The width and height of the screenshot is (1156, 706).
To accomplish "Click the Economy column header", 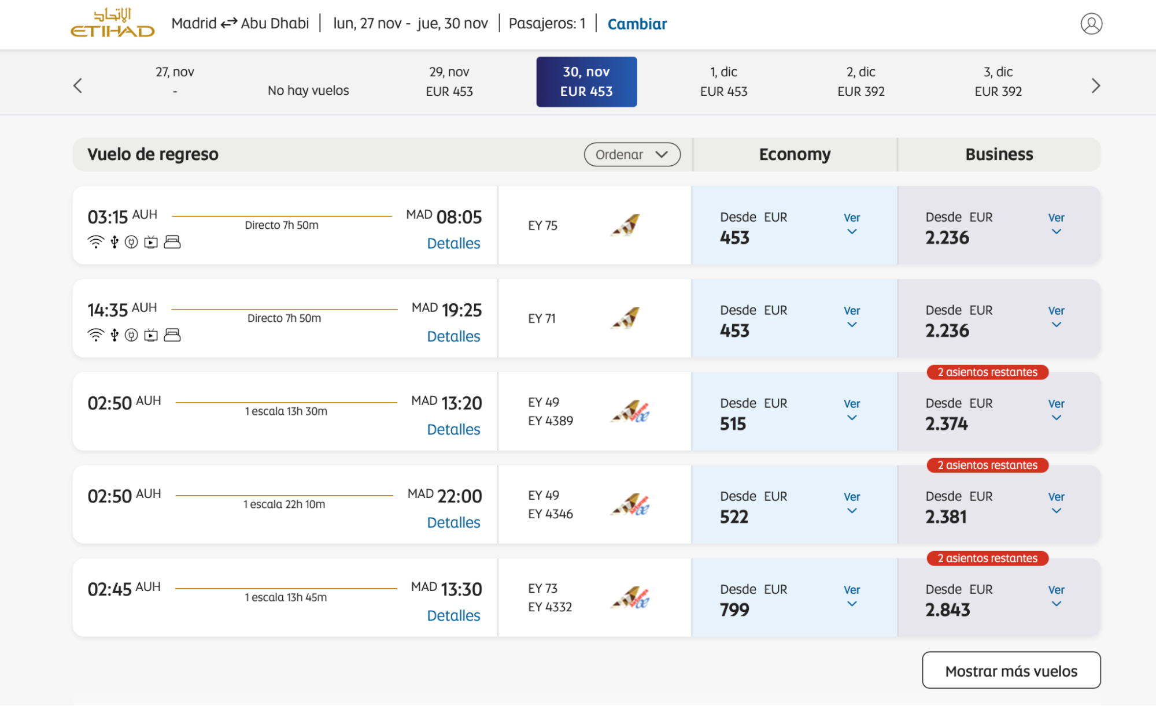I will pos(795,154).
